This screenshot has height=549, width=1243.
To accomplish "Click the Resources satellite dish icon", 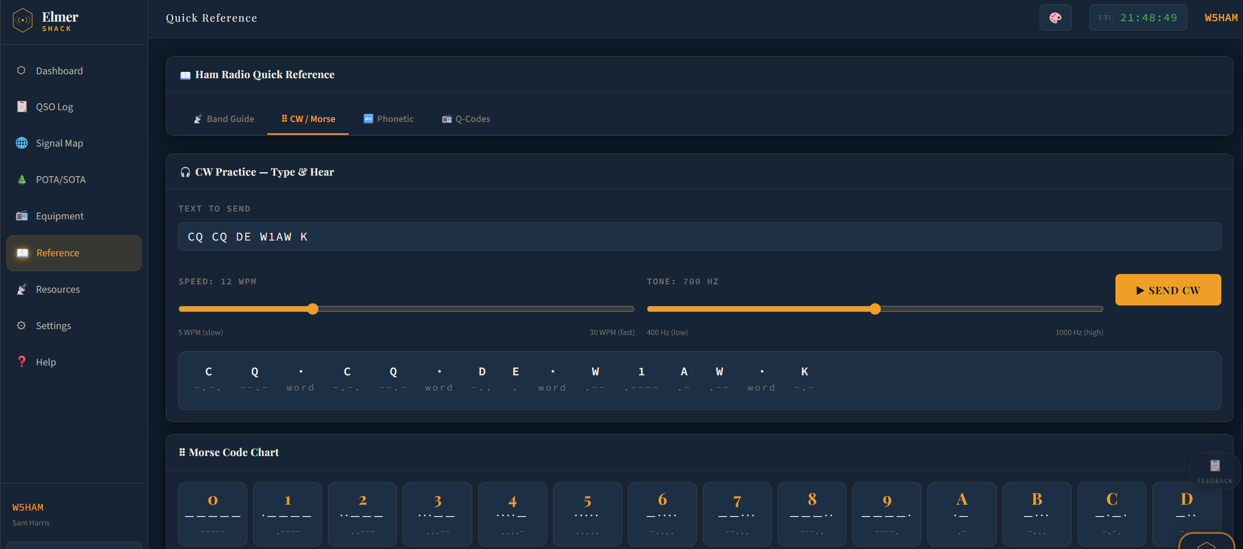I will (x=22, y=289).
